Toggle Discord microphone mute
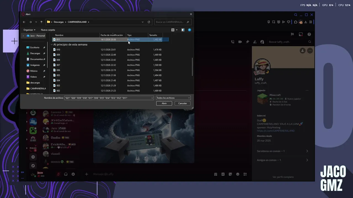The height and width of the screenshot is (198, 353). click(x=58, y=174)
